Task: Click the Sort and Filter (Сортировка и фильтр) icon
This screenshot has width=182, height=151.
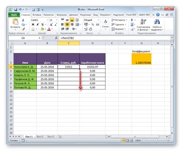Action: tap(143, 22)
